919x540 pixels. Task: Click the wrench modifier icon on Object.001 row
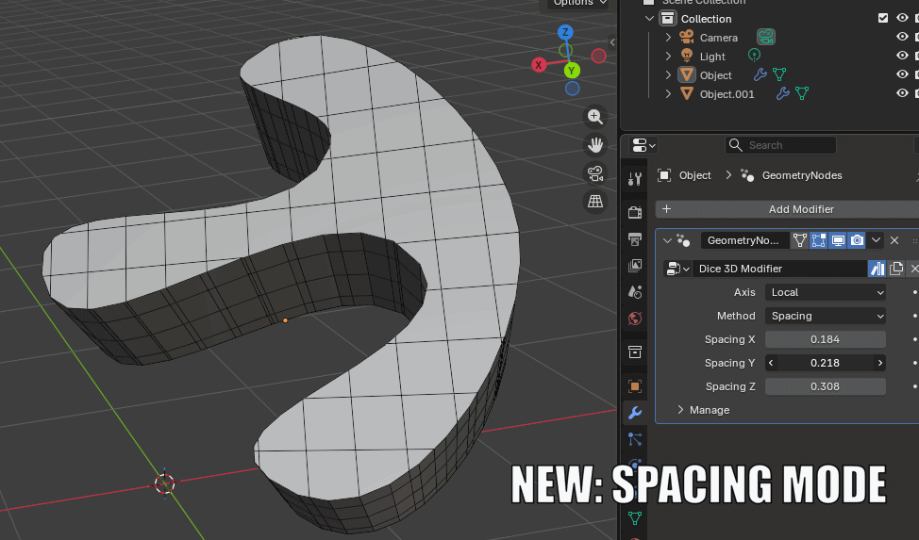click(x=782, y=93)
